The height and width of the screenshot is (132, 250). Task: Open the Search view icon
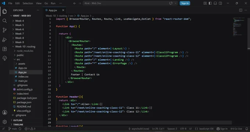[x=5, y=21]
